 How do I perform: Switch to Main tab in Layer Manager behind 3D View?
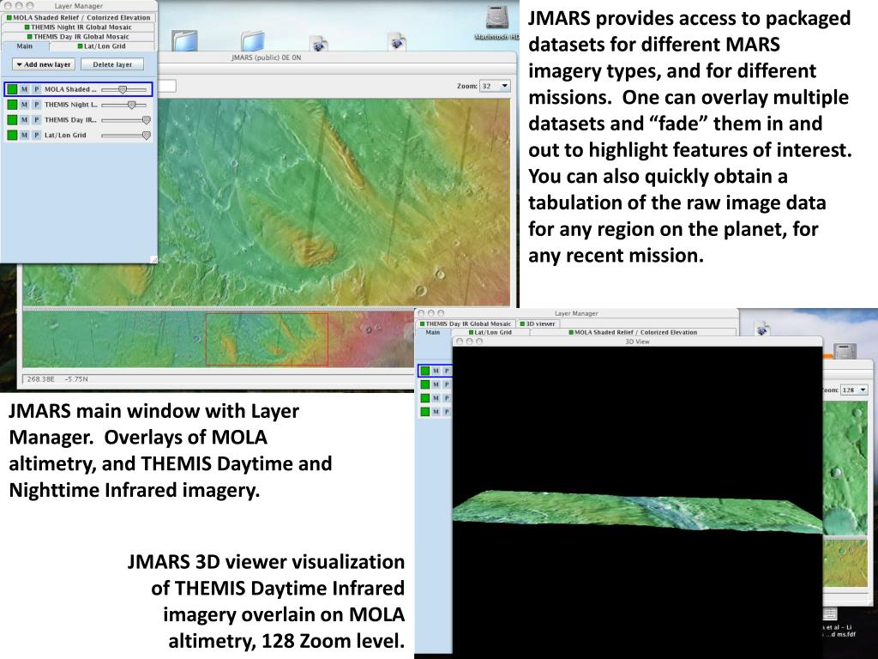[433, 332]
